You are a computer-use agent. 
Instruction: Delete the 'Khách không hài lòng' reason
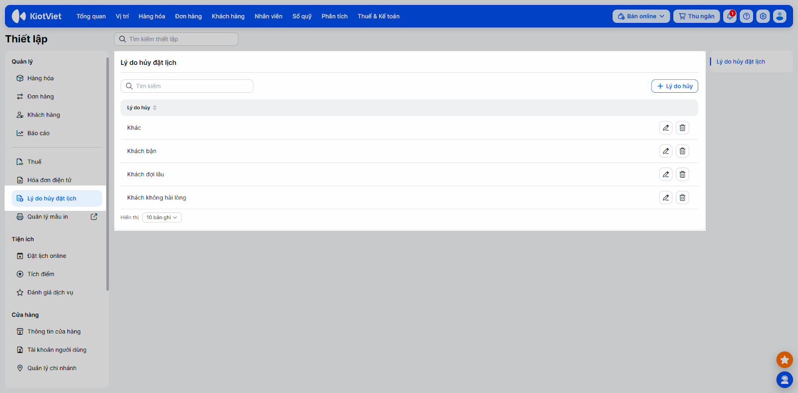682,197
